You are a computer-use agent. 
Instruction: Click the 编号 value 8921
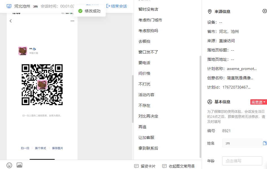[226, 131]
